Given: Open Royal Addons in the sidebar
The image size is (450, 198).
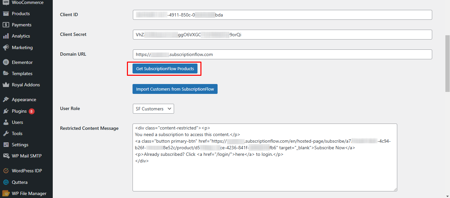Looking at the screenshot, I should pyautogui.click(x=26, y=85).
